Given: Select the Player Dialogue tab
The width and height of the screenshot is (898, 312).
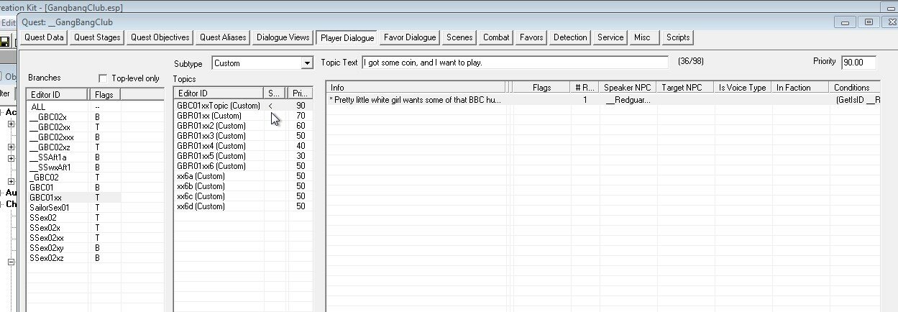Looking at the screenshot, I should (347, 37).
